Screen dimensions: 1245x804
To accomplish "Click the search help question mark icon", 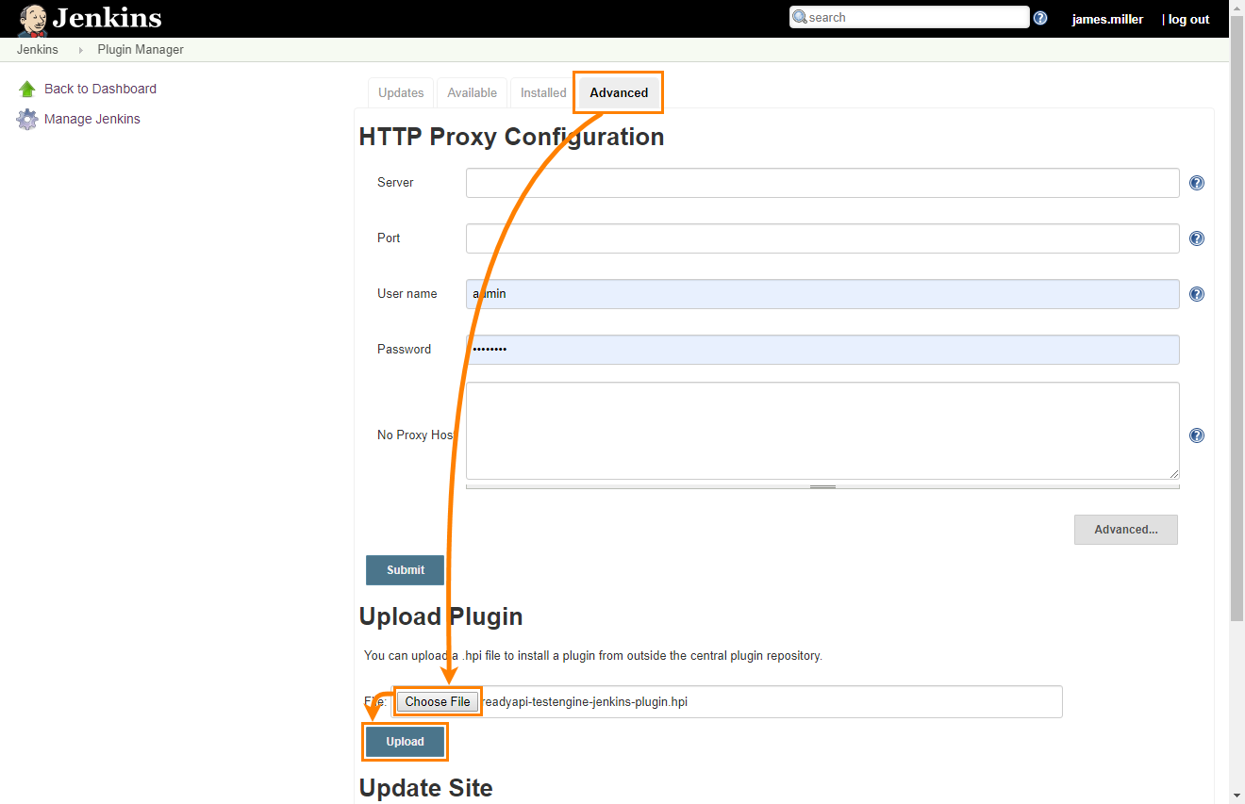I will tap(1039, 17).
